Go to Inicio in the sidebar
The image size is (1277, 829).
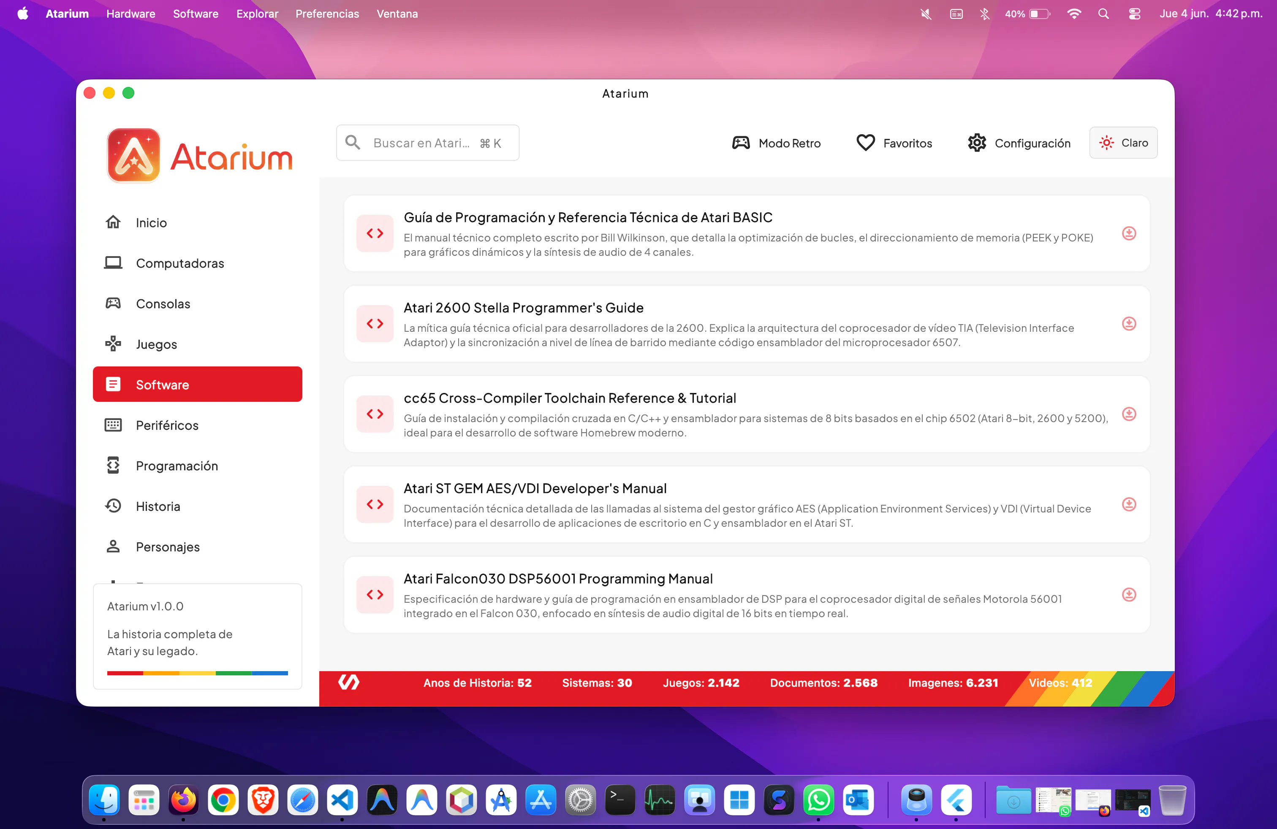[198, 222]
